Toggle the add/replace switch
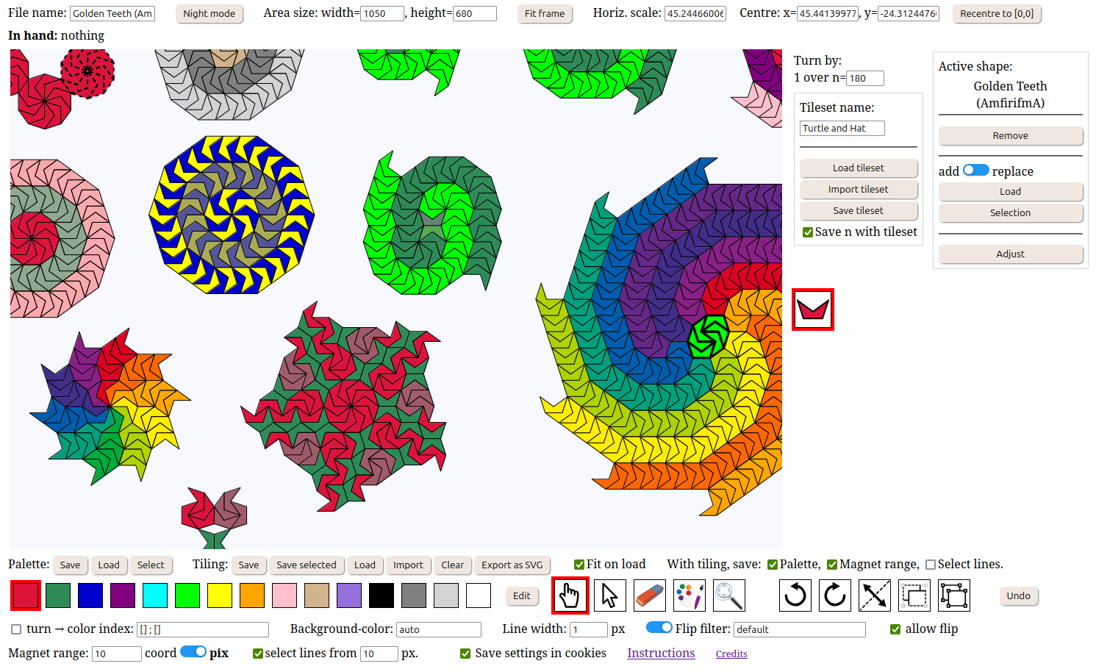The width and height of the screenshot is (1096, 669). pos(975,171)
